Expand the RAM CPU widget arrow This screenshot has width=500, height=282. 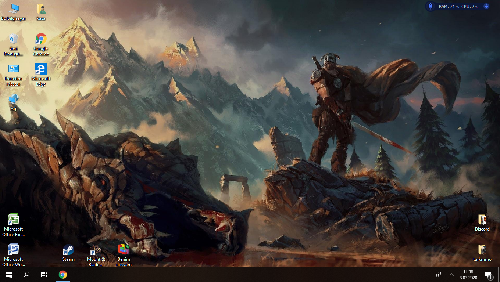point(486,6)
